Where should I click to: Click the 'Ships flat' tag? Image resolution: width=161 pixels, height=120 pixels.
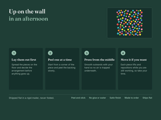click(147, 98)
